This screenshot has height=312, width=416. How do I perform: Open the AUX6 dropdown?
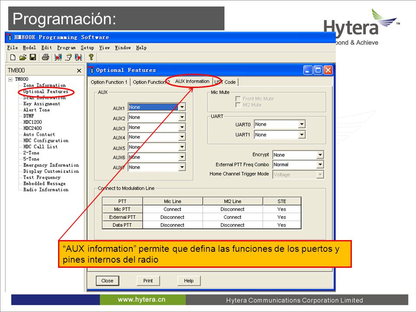click(182, 157)
